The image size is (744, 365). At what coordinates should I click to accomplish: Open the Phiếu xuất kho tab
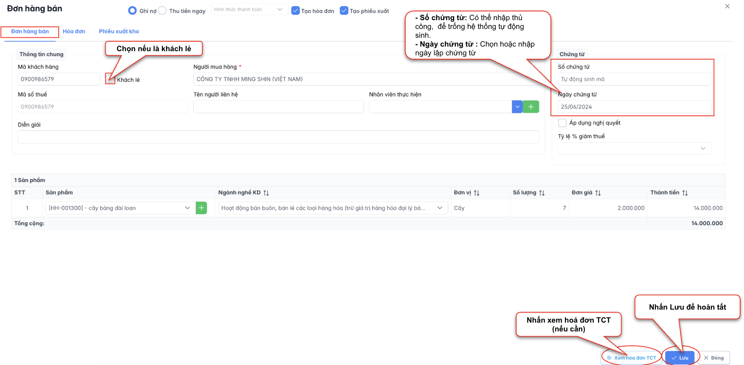(119, 31)
